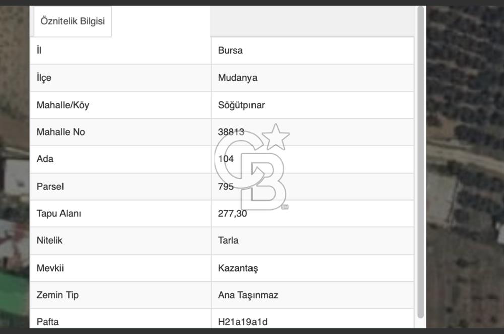Viewport: 504px width, 334px height.
Task: Click the Nitelik row label
Action: click(x=49, y=241)
